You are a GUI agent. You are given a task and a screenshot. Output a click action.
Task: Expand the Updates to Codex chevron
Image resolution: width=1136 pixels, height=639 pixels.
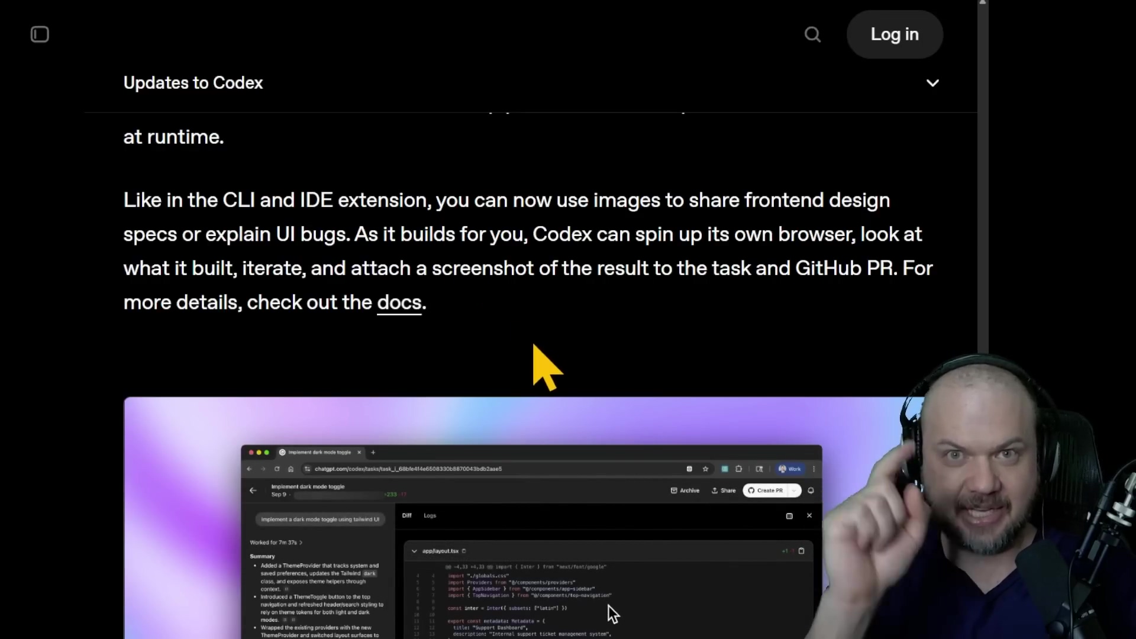932,83
